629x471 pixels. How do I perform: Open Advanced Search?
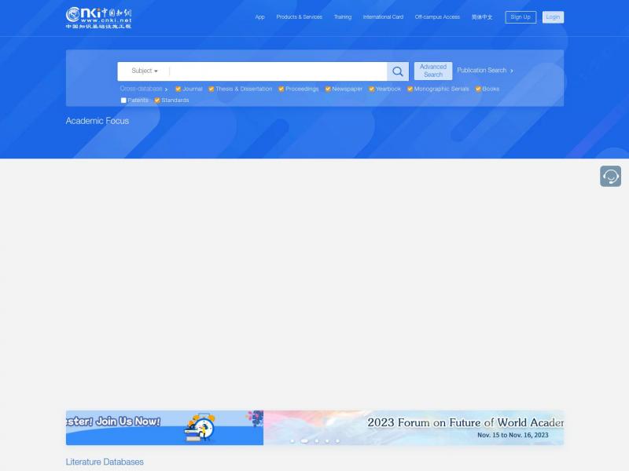(x=433, y=71)
